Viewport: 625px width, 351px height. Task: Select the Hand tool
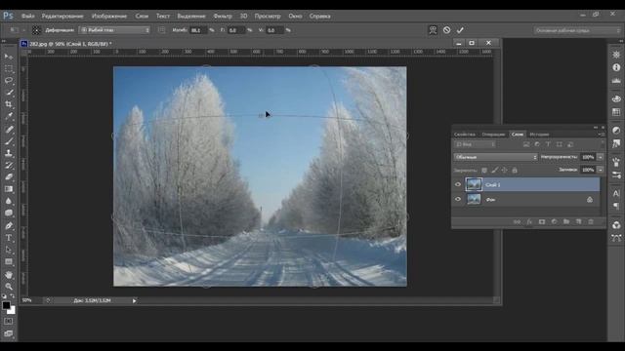click(9, 275)
